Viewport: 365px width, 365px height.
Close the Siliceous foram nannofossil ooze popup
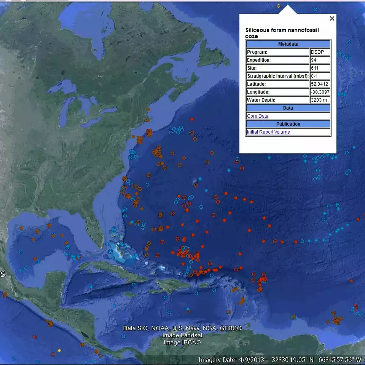(x=332, y=18)
